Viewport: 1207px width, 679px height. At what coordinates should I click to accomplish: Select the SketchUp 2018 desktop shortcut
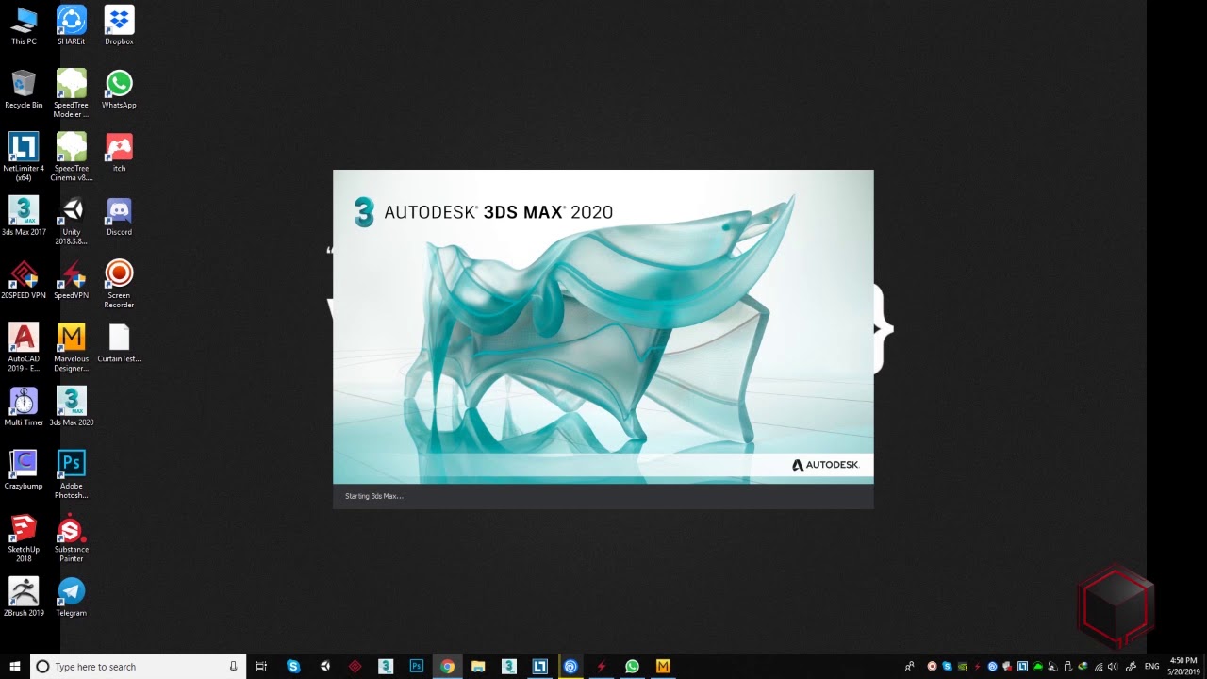(24, 538)
